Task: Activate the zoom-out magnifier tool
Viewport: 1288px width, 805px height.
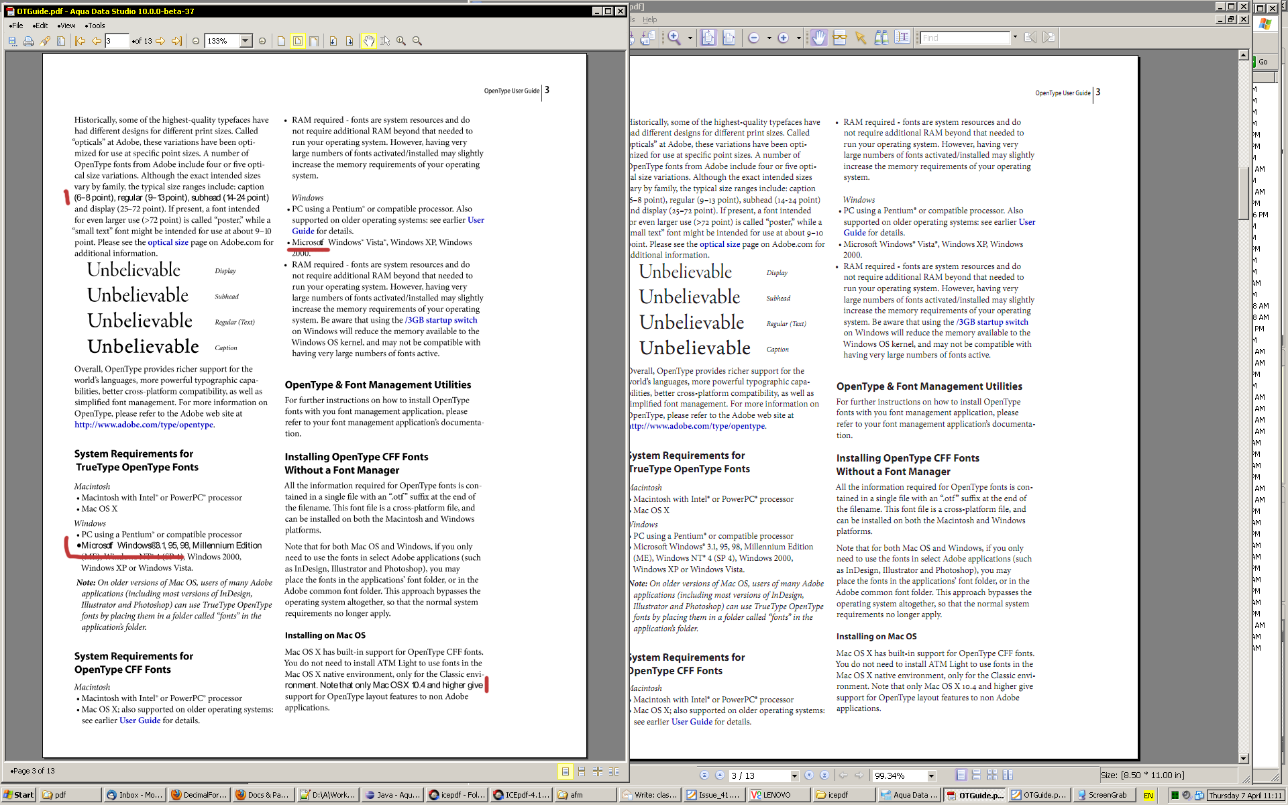Action: (417, 41)
